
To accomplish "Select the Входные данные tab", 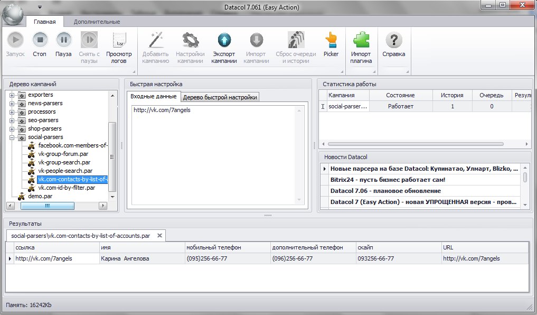I will 154,96.
